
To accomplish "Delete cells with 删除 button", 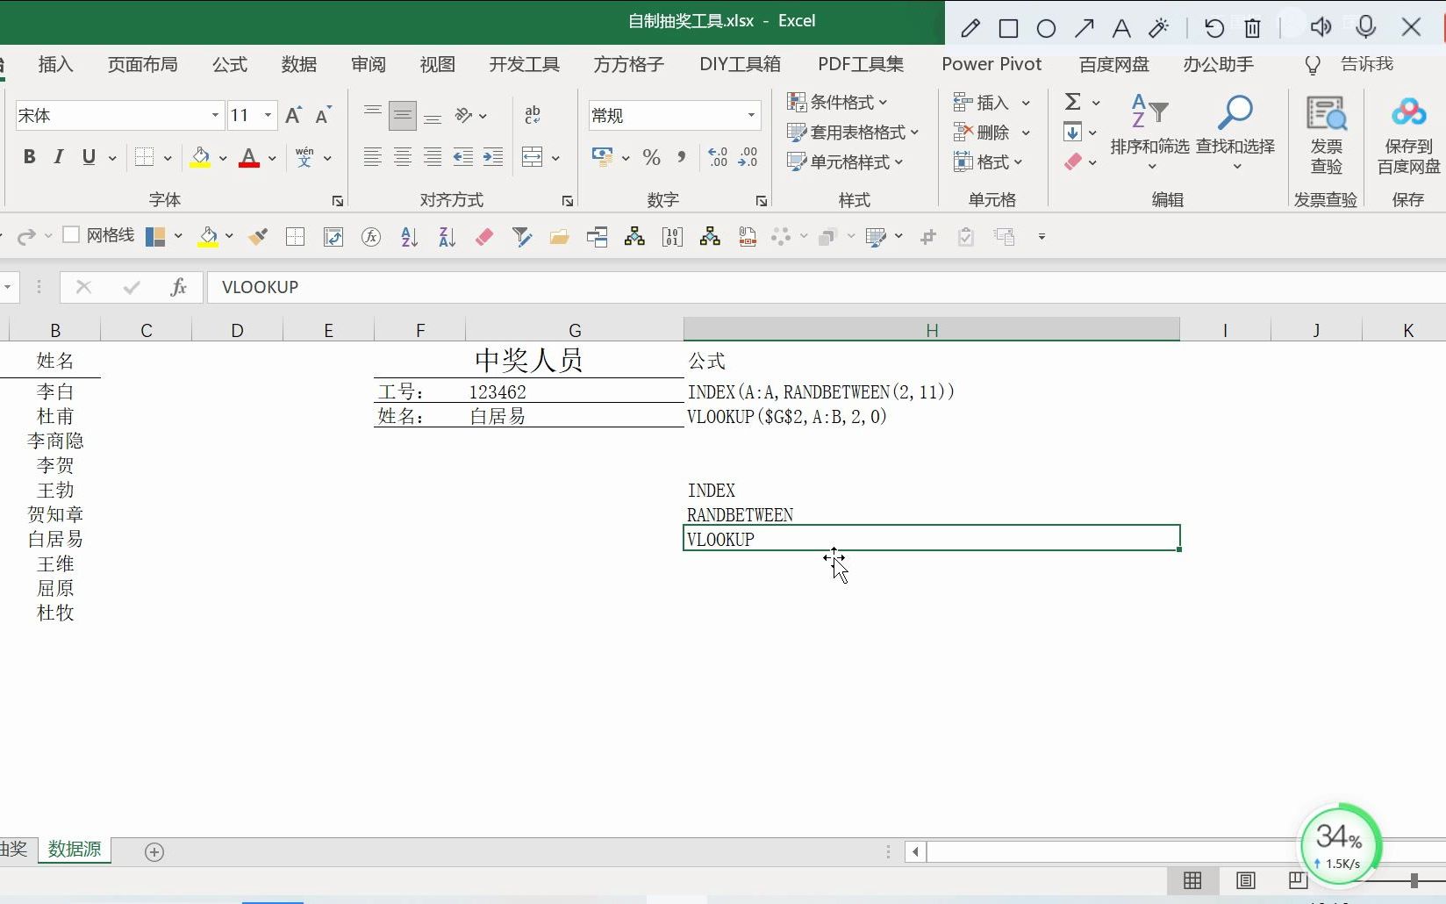I will (981, 133).
